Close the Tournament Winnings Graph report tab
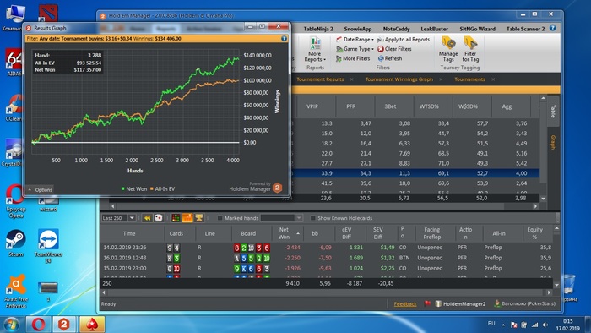 (x=441, y=79)
